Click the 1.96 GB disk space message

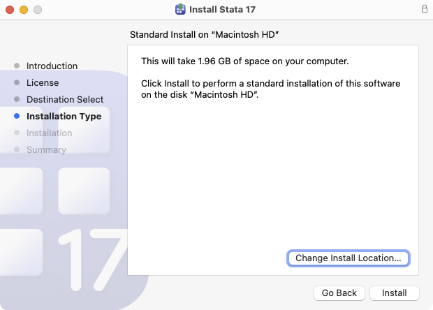coord(244,61)
